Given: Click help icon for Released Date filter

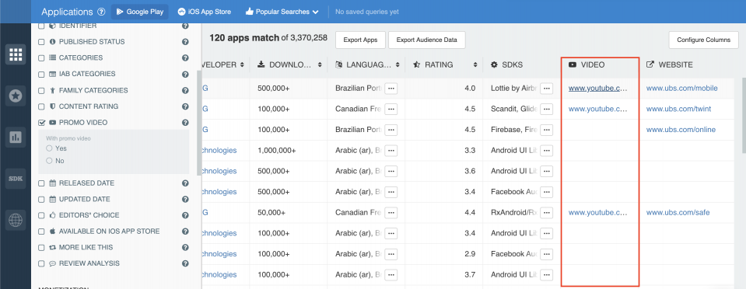Looking at the screenshot, I should [x=186, y=183].
